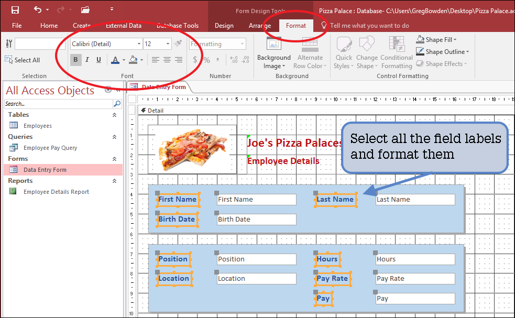The width and height of the screenshot is (515, 318).
Task: Open the Undo history dropdown arrow
Action: (x=48, y=10)
